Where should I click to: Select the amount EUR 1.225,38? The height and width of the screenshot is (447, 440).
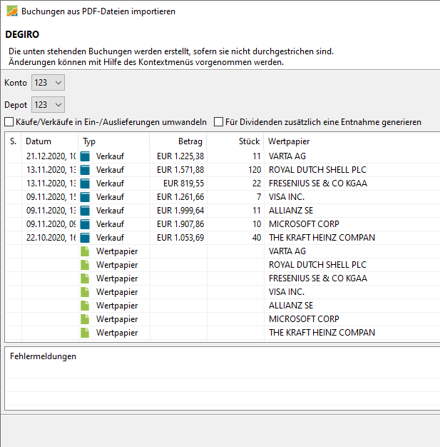pos(180,156)
